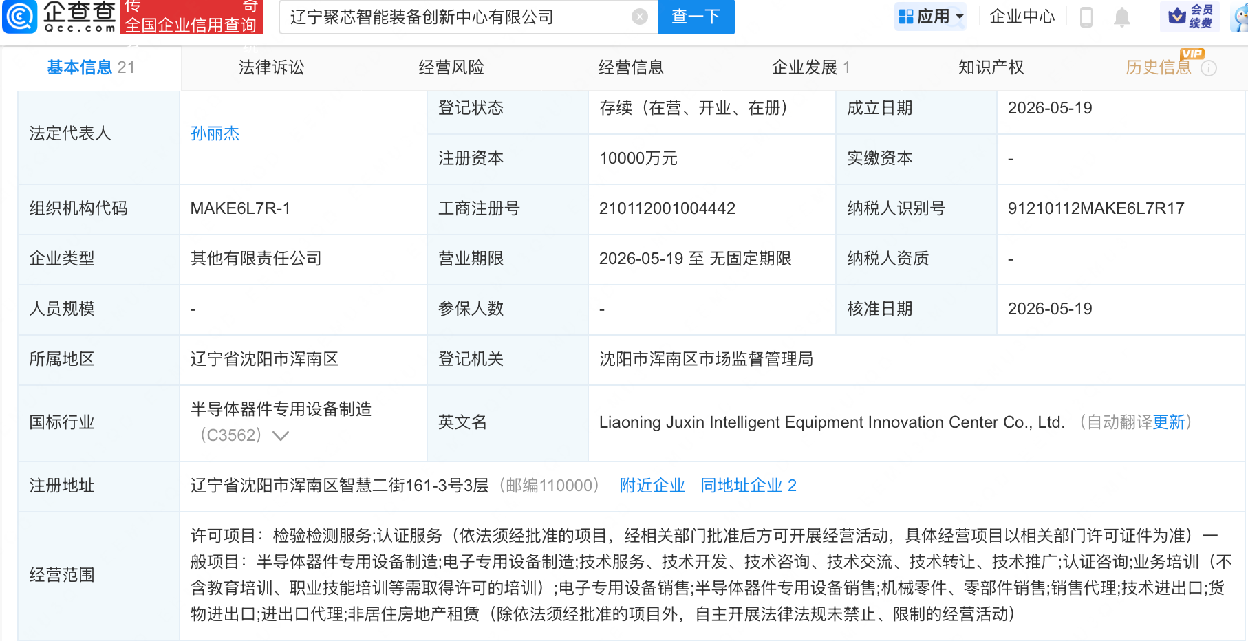Open the mobile phone app icon
This screenshot has height=641, width=1248.
(x=1086, y=17)
